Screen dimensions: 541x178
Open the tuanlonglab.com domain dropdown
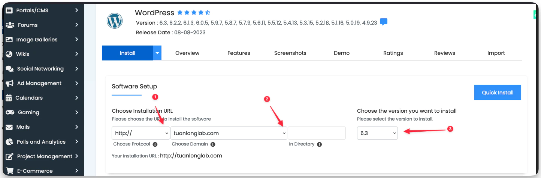pos(229,133)
